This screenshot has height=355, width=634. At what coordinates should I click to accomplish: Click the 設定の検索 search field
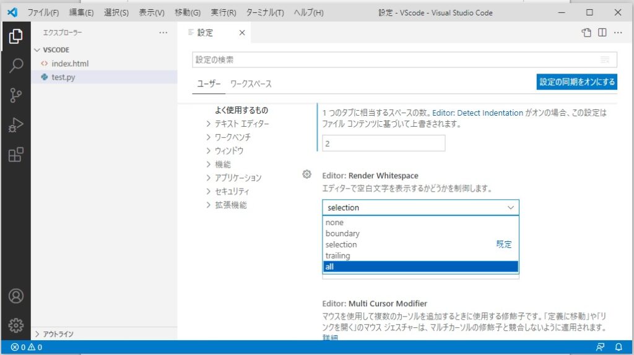pos(404,60)
